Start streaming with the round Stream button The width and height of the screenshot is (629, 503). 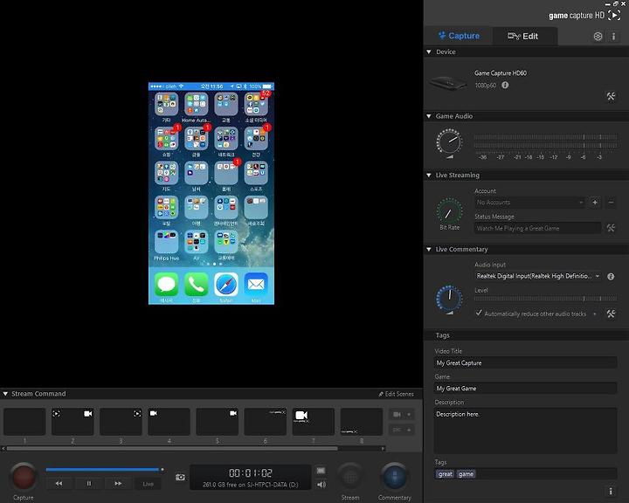[x=350, y=477]
